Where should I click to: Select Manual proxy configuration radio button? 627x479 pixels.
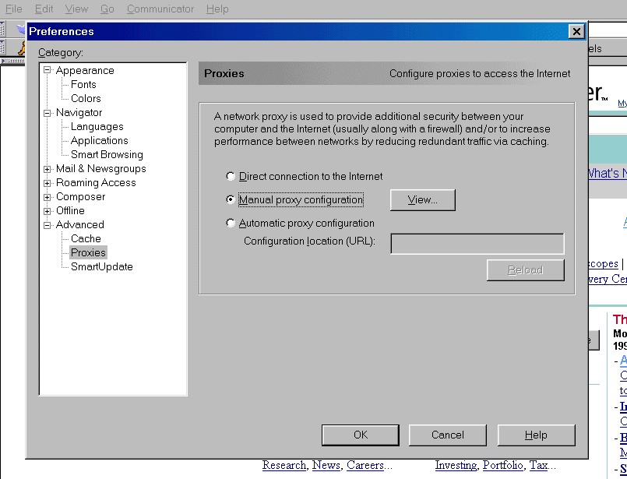tap(231, 200)
